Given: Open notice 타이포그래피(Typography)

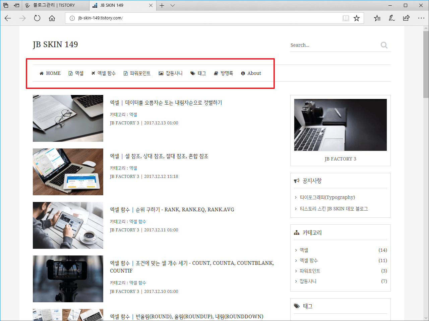Looking at the screenshot, I should (327, 197).
